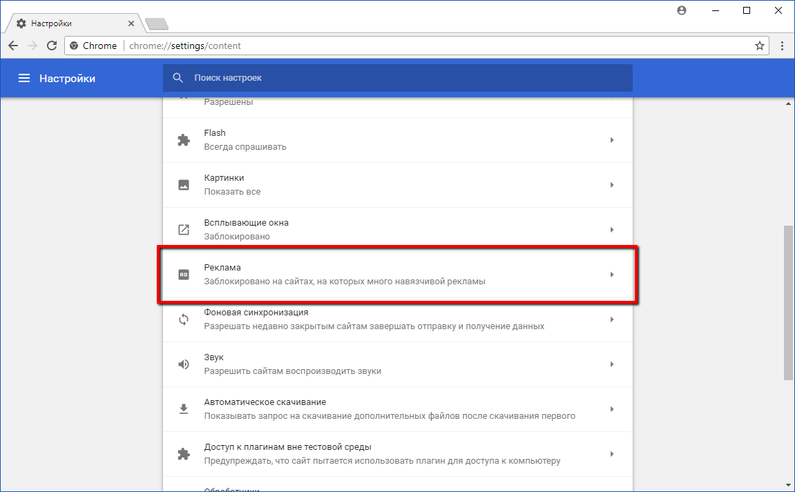Maximize the Chrome window

747,10
